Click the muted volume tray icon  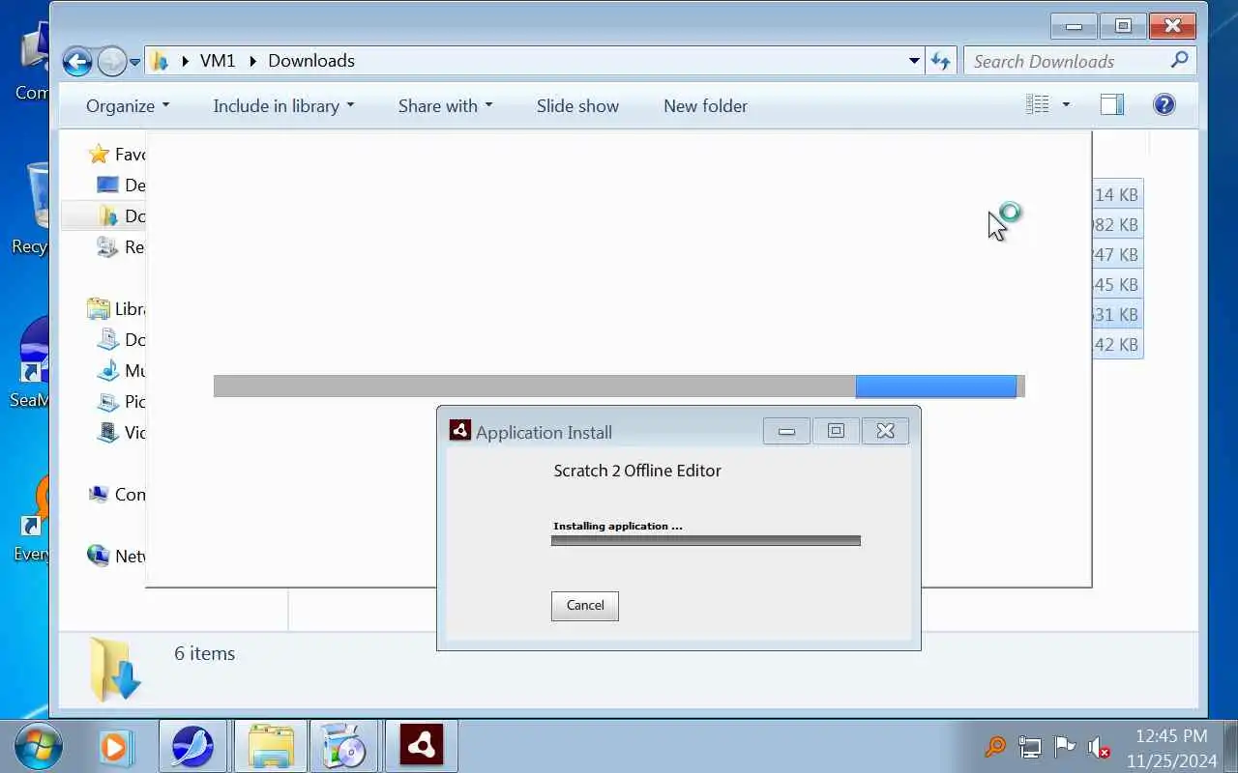pos(1099,747)
